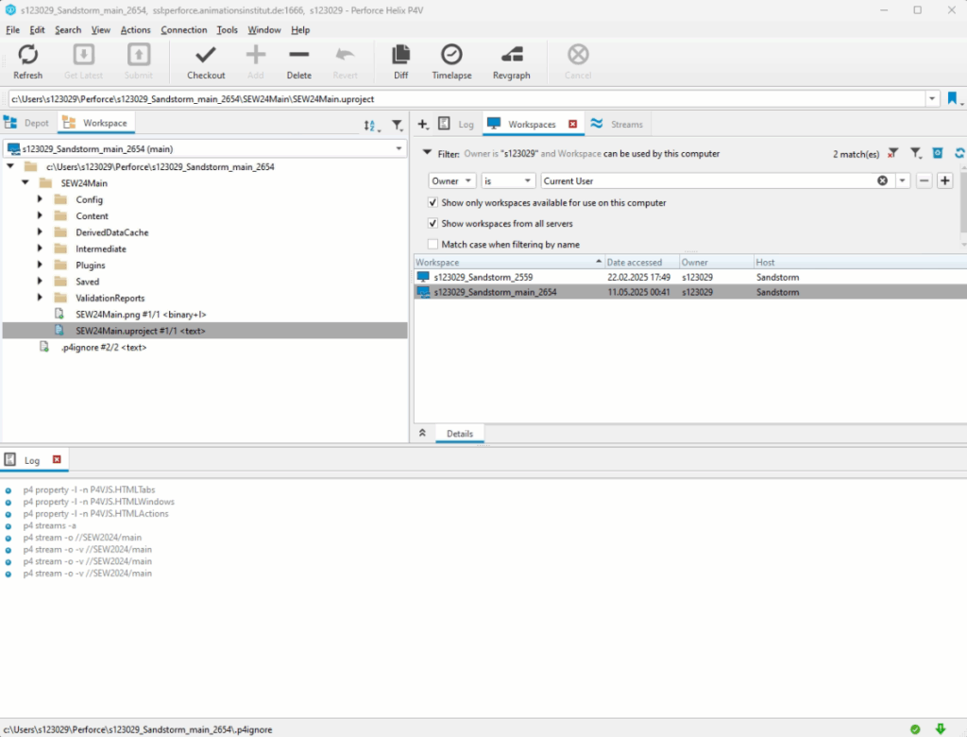Click the Revert arrow toolbar icon
The width and height of the screenshot is (967, 737).
point(345,55)
